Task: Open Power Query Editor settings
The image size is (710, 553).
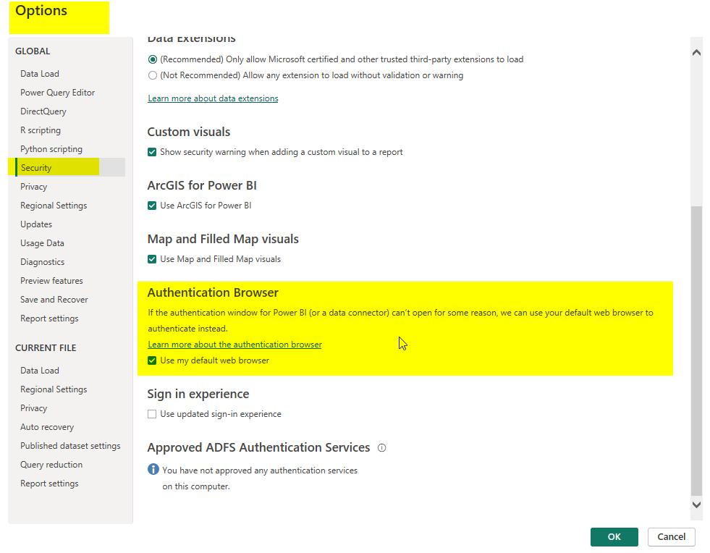Action: point(57,93)
